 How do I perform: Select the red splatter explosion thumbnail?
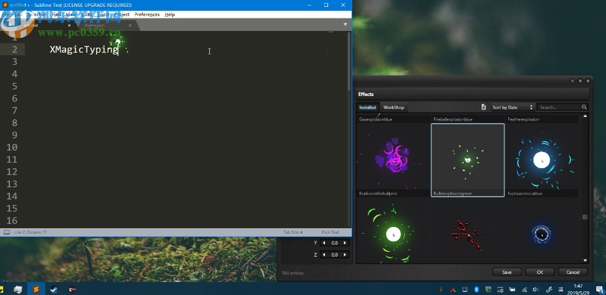[x=467, y=231]
